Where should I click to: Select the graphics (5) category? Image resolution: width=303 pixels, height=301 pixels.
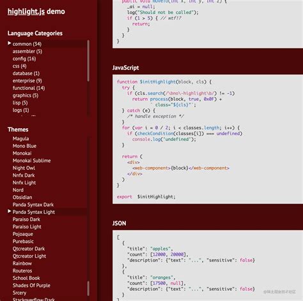[26, 96]
